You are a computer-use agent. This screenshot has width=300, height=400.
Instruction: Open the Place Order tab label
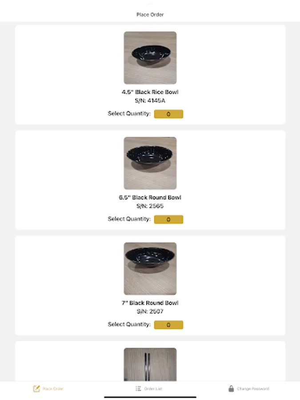53,389
